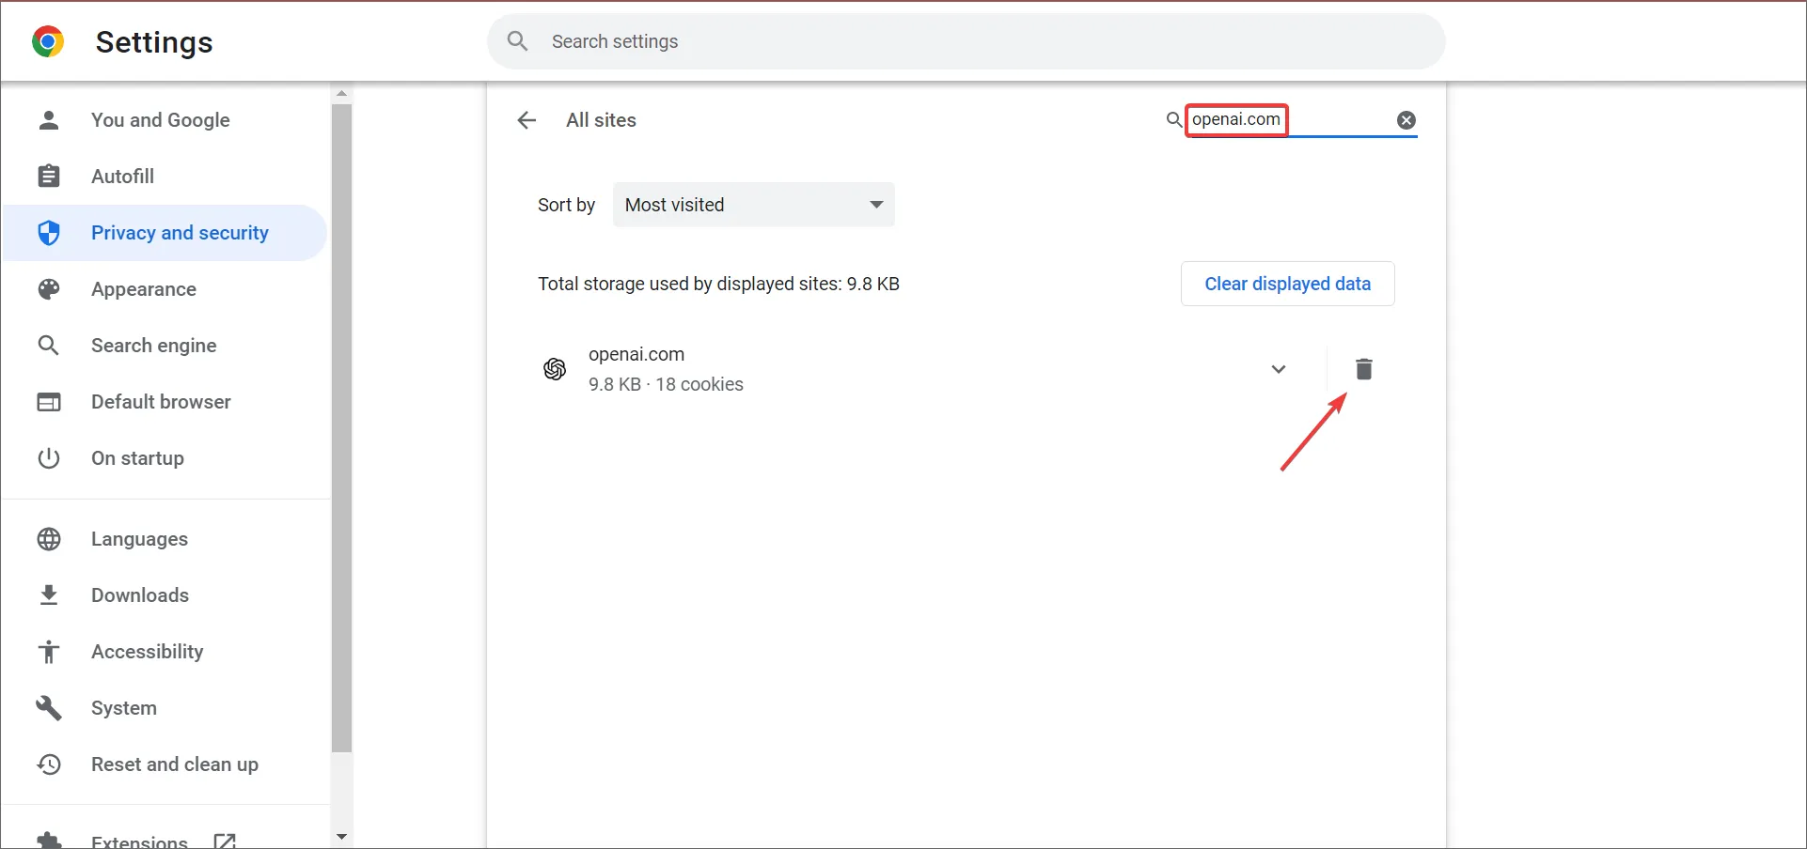1807x849 pixels.
Task: Clear the site search field with X icon
Action: [1406, 120]
